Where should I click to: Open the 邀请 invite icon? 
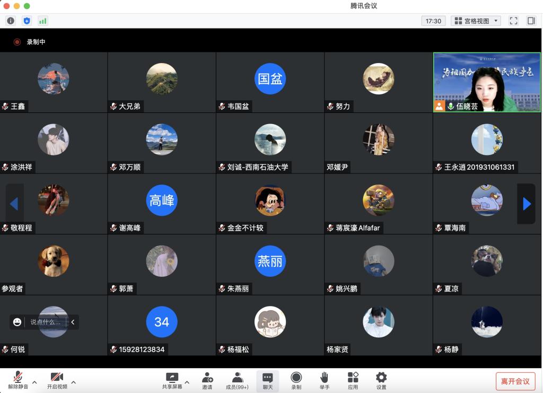click(x=207, y=380)
